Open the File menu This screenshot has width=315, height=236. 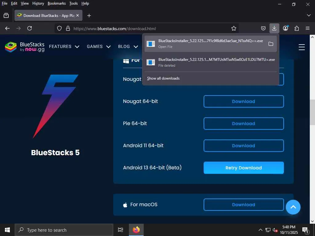point(5,3)
